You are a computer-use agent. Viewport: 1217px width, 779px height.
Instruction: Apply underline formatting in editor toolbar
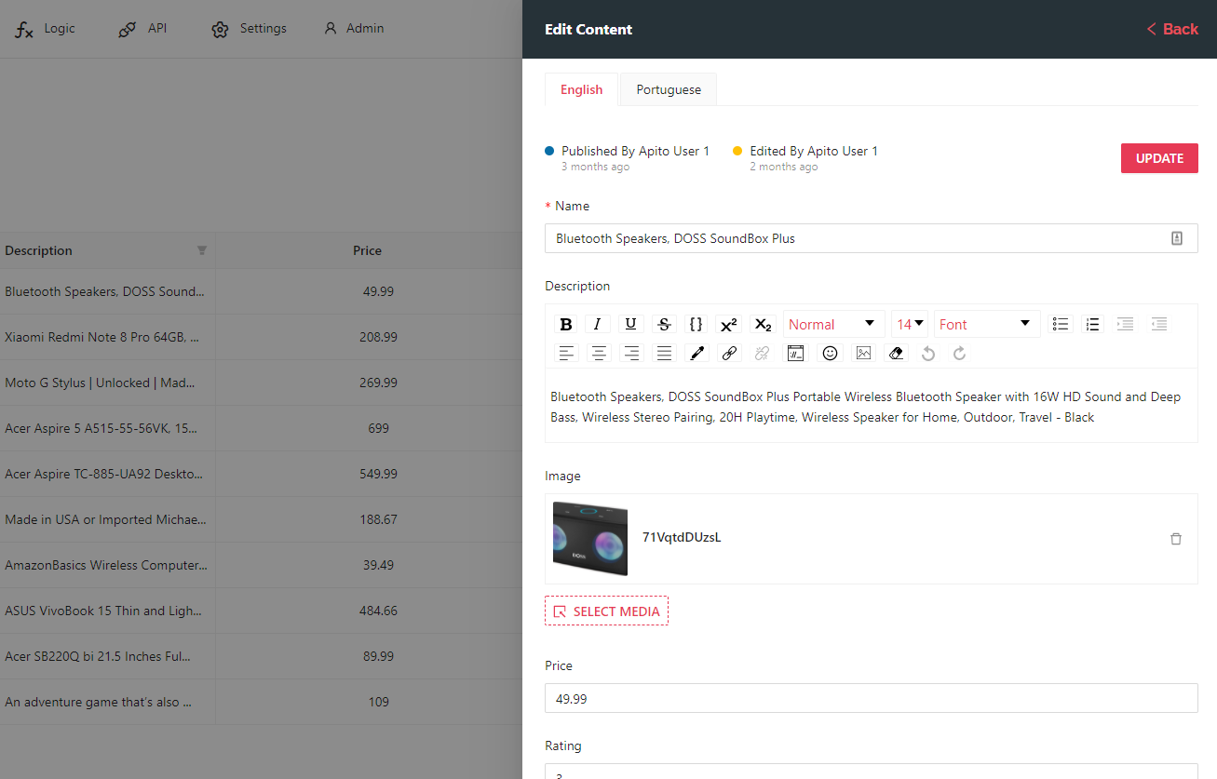click(630, 324)
